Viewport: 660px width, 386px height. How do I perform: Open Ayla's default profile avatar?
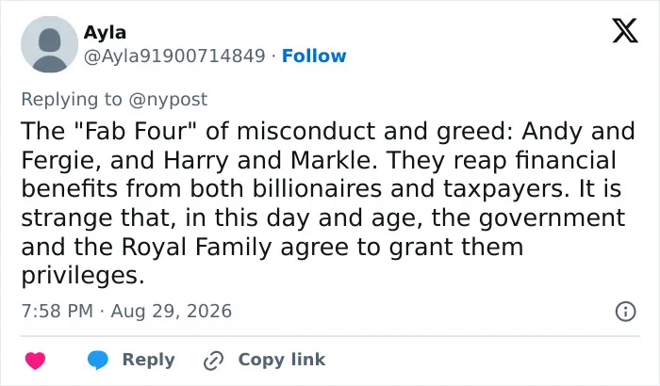tap(50, 44)
